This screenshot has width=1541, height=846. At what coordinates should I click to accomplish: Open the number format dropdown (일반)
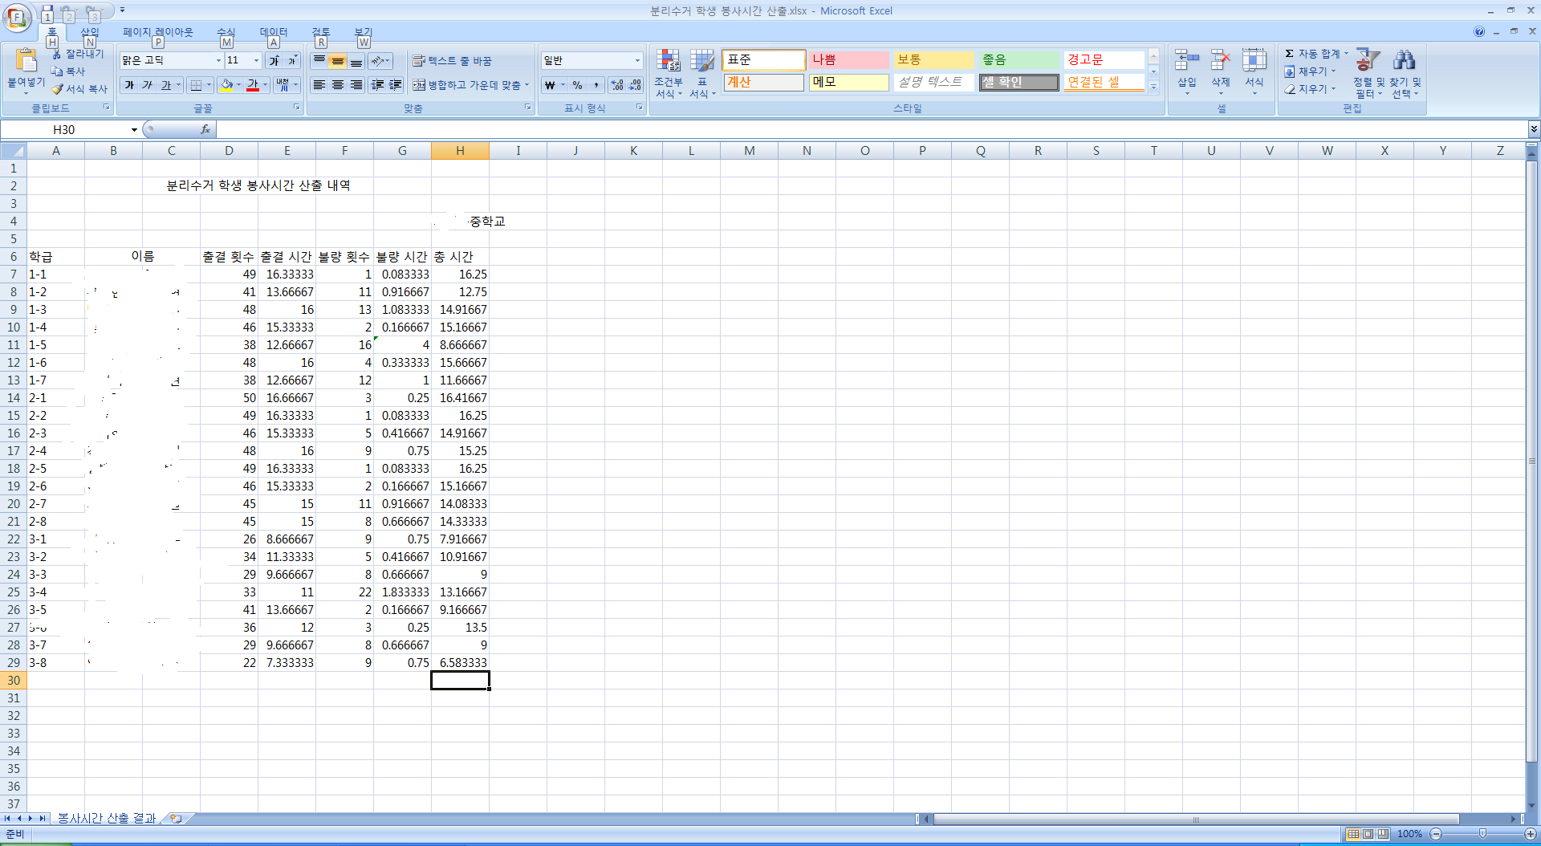click(637, 61)
